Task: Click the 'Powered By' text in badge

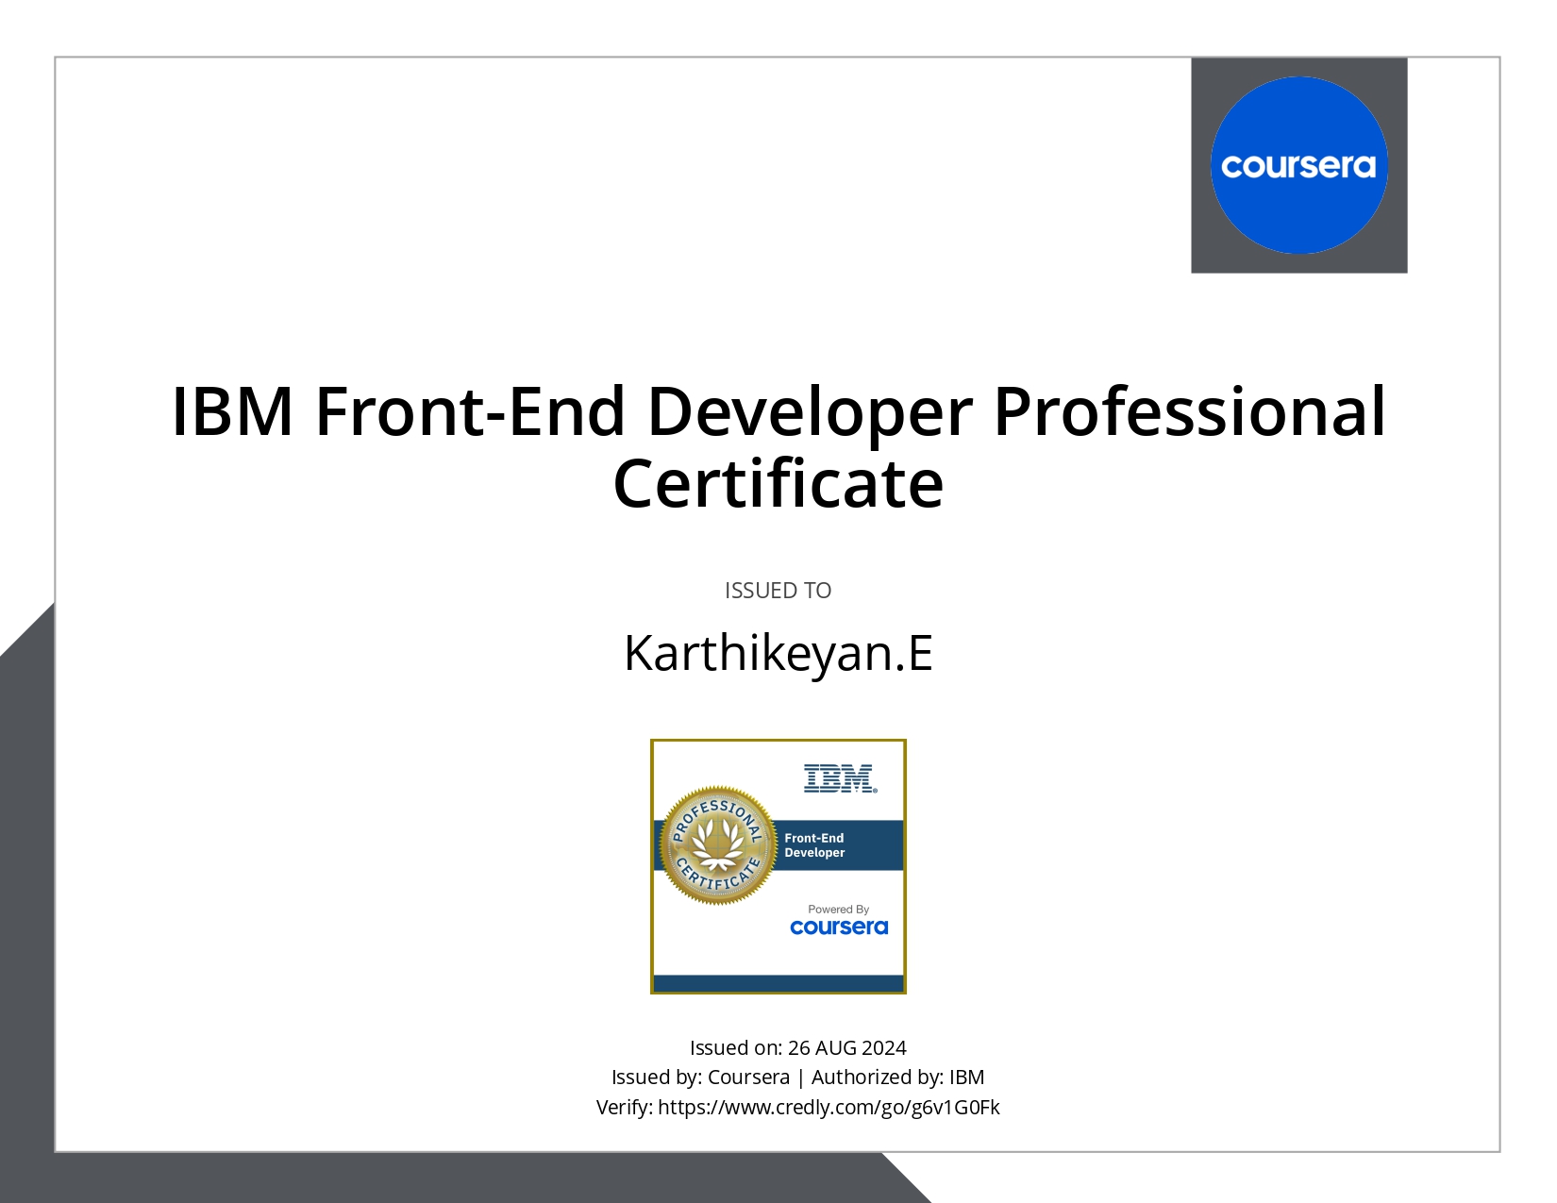Action: [838, 910]
